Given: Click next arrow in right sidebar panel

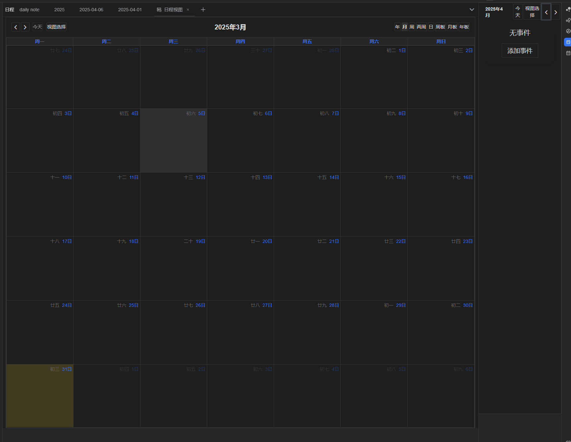Looking at the screenshot, I should point(556,12).
